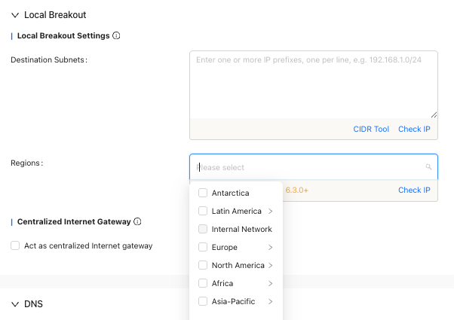Grab the text area resize handle
454x320 pixels.
[x=434, y=114]
